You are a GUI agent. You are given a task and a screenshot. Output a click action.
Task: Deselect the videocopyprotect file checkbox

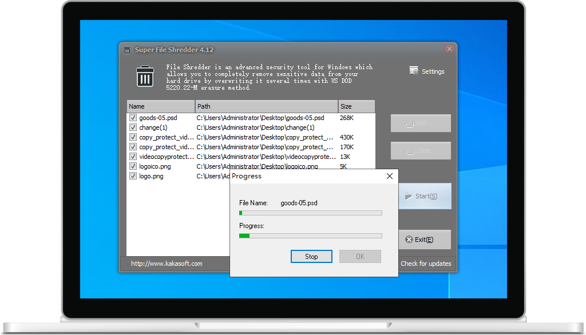[133, 157]
